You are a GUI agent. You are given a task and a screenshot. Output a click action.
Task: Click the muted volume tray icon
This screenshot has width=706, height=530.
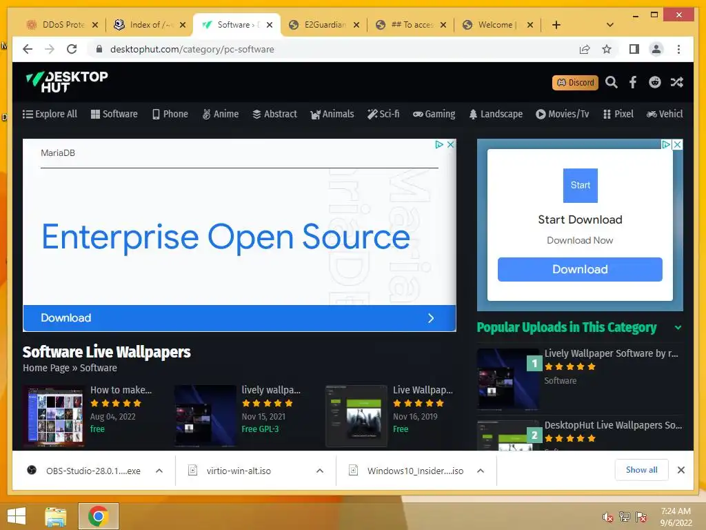tap(608, 517)
